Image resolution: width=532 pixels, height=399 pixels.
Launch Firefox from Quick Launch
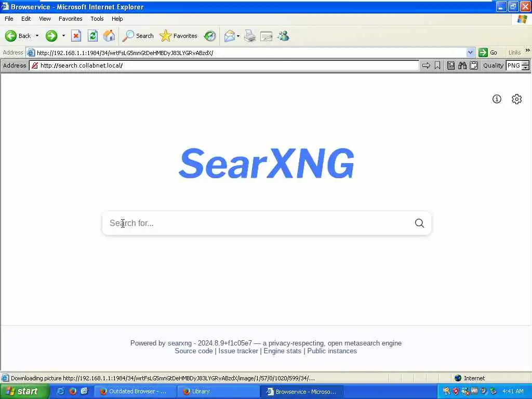tap(72, 391)
